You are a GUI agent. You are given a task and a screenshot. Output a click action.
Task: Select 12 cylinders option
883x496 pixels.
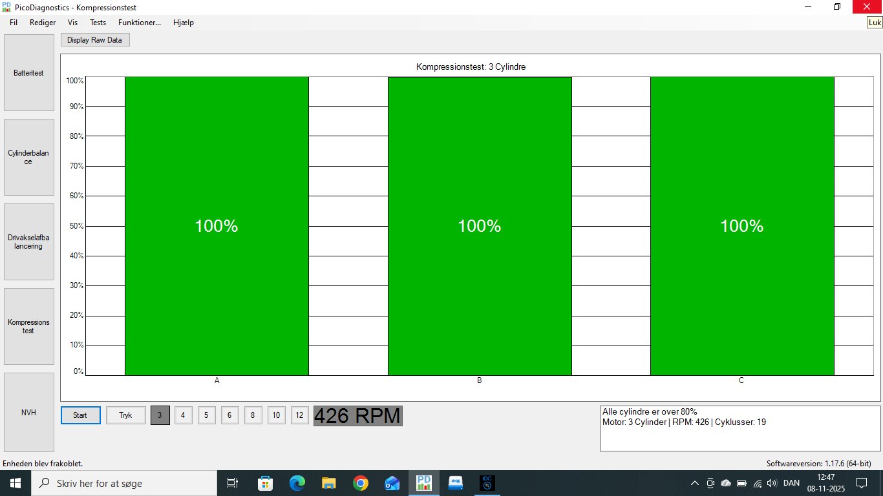point(299,415)
